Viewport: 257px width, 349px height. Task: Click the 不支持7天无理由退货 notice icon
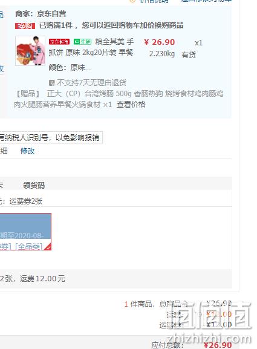click(51, 83)
